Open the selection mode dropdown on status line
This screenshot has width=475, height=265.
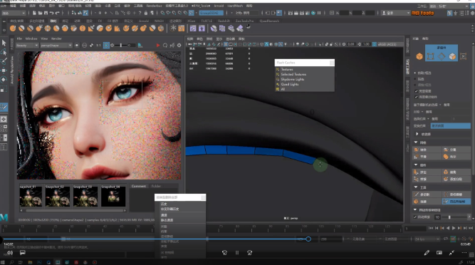[14, 13]
